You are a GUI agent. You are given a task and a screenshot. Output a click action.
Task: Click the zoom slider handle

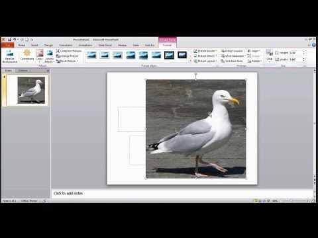click(x=291, y=201)
